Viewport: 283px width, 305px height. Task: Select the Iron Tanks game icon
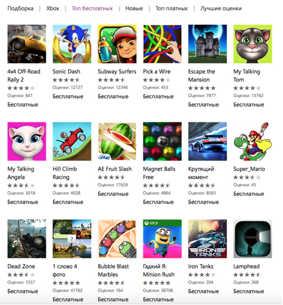click(207, 239)
